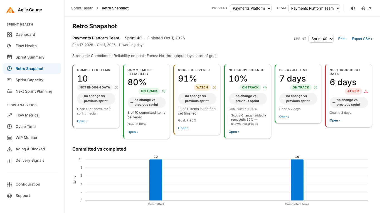
Task: Click the blue Completed items bar
Action: pos(297,180)
